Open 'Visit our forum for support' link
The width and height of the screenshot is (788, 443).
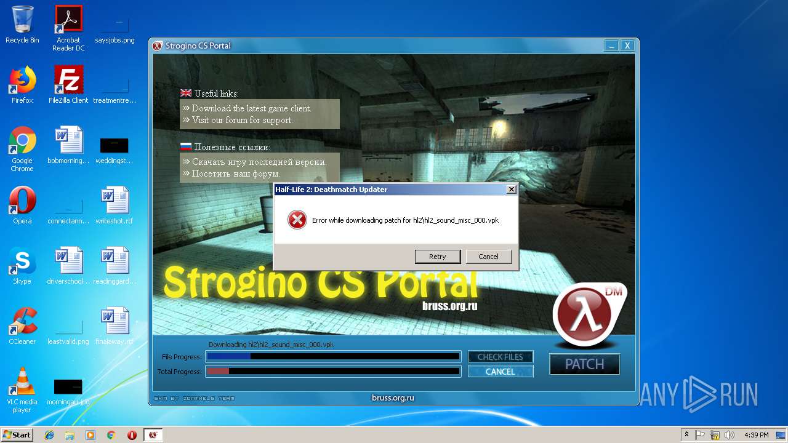[x=243, y=120]
